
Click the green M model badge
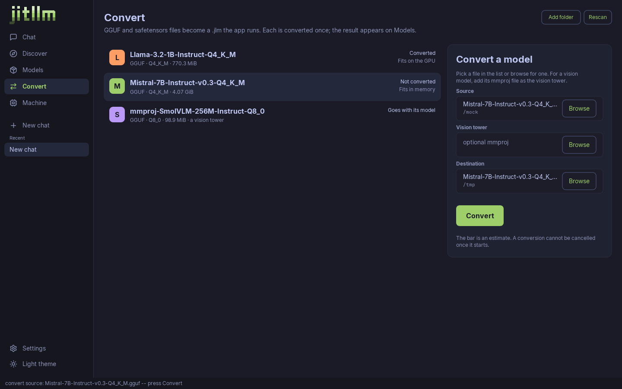point(117,86)
